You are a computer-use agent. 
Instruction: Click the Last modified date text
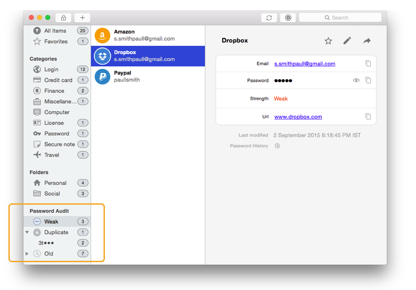(317, 135)
